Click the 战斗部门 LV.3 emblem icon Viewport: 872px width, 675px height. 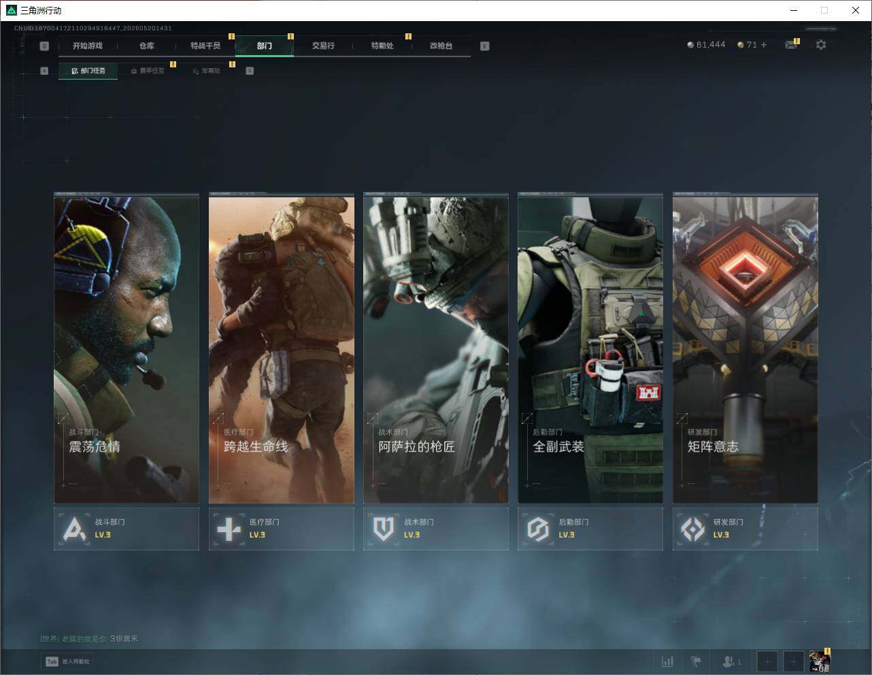(74, 529)
